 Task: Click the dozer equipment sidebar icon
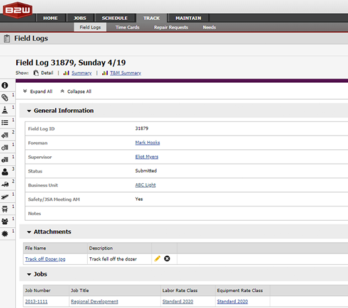point(5,184)
